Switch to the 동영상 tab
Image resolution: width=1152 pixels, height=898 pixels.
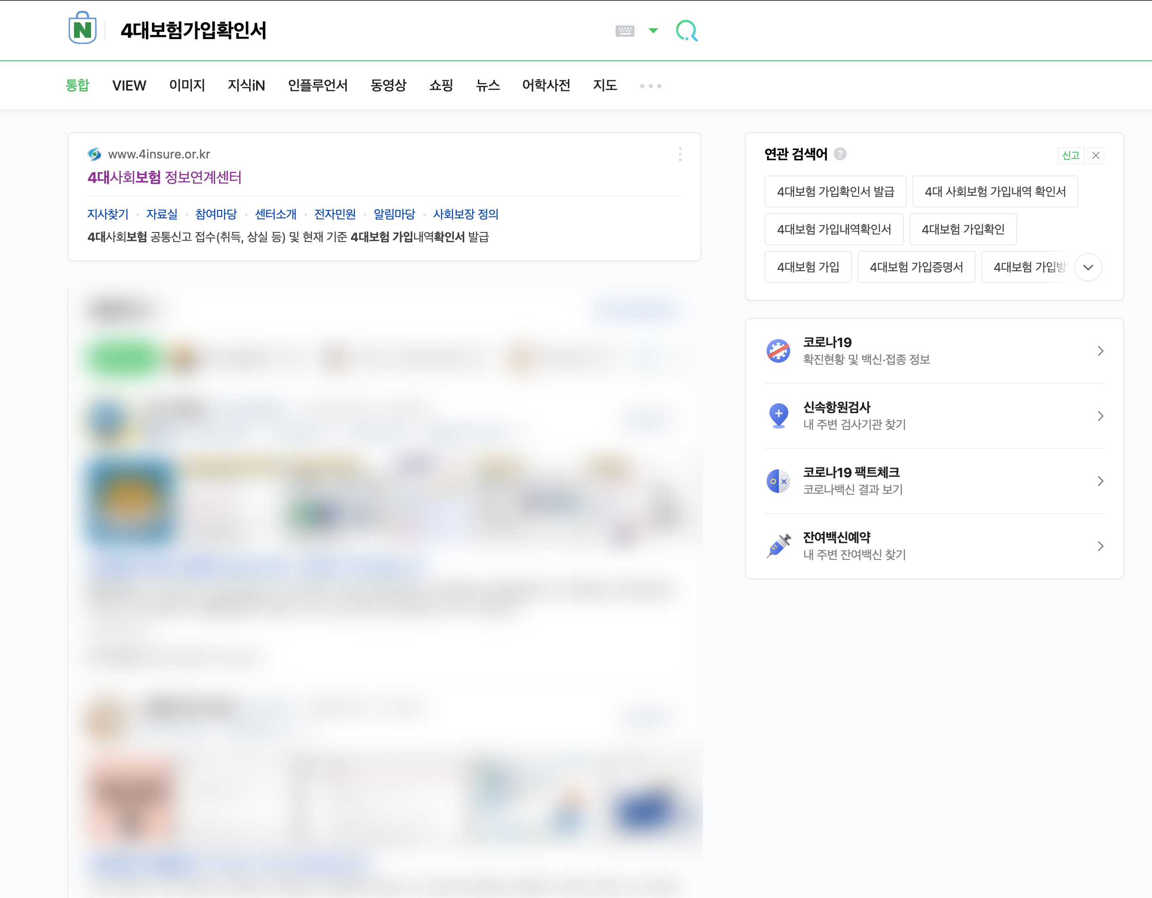click(388, 85)
